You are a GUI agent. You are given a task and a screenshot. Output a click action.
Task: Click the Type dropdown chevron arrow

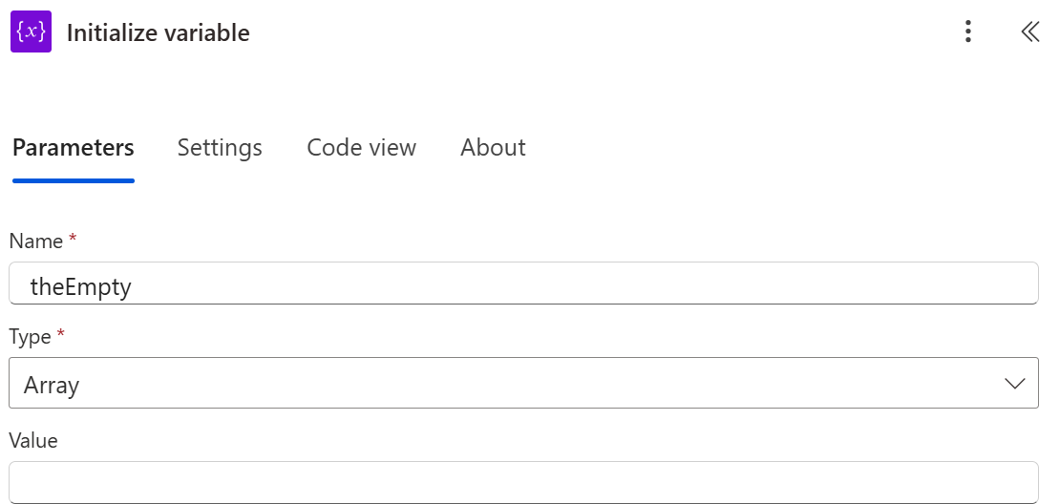pyautogui.click(x=1014, y=384)
